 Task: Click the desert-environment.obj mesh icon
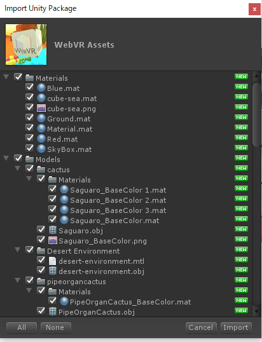tap(53, 271)
